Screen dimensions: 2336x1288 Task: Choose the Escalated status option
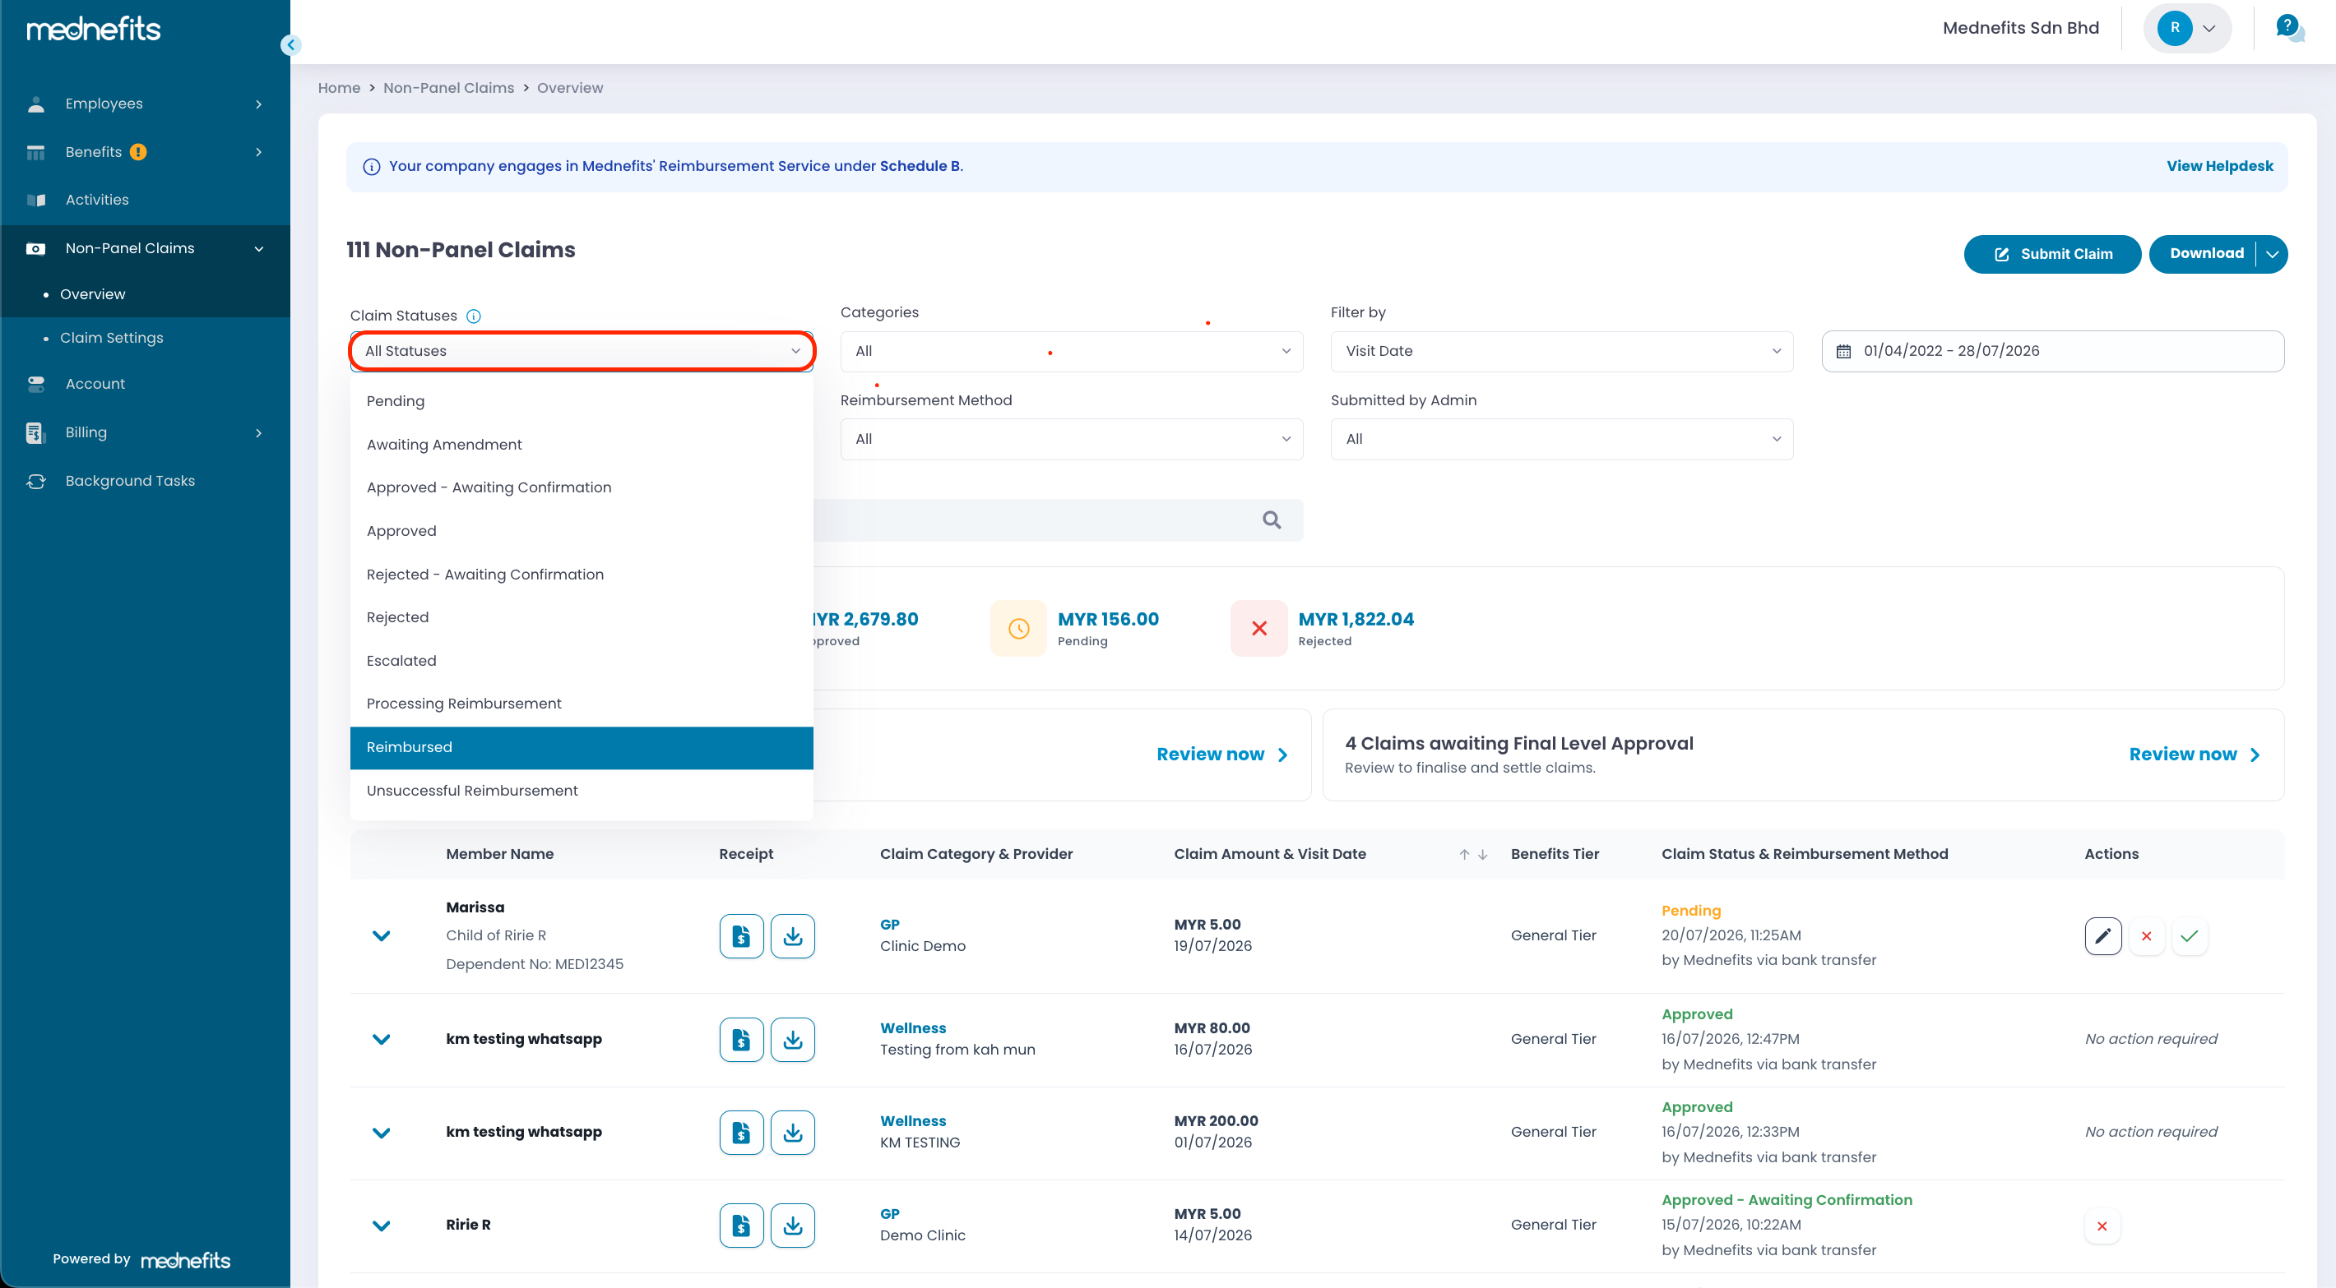coord(582,662)
